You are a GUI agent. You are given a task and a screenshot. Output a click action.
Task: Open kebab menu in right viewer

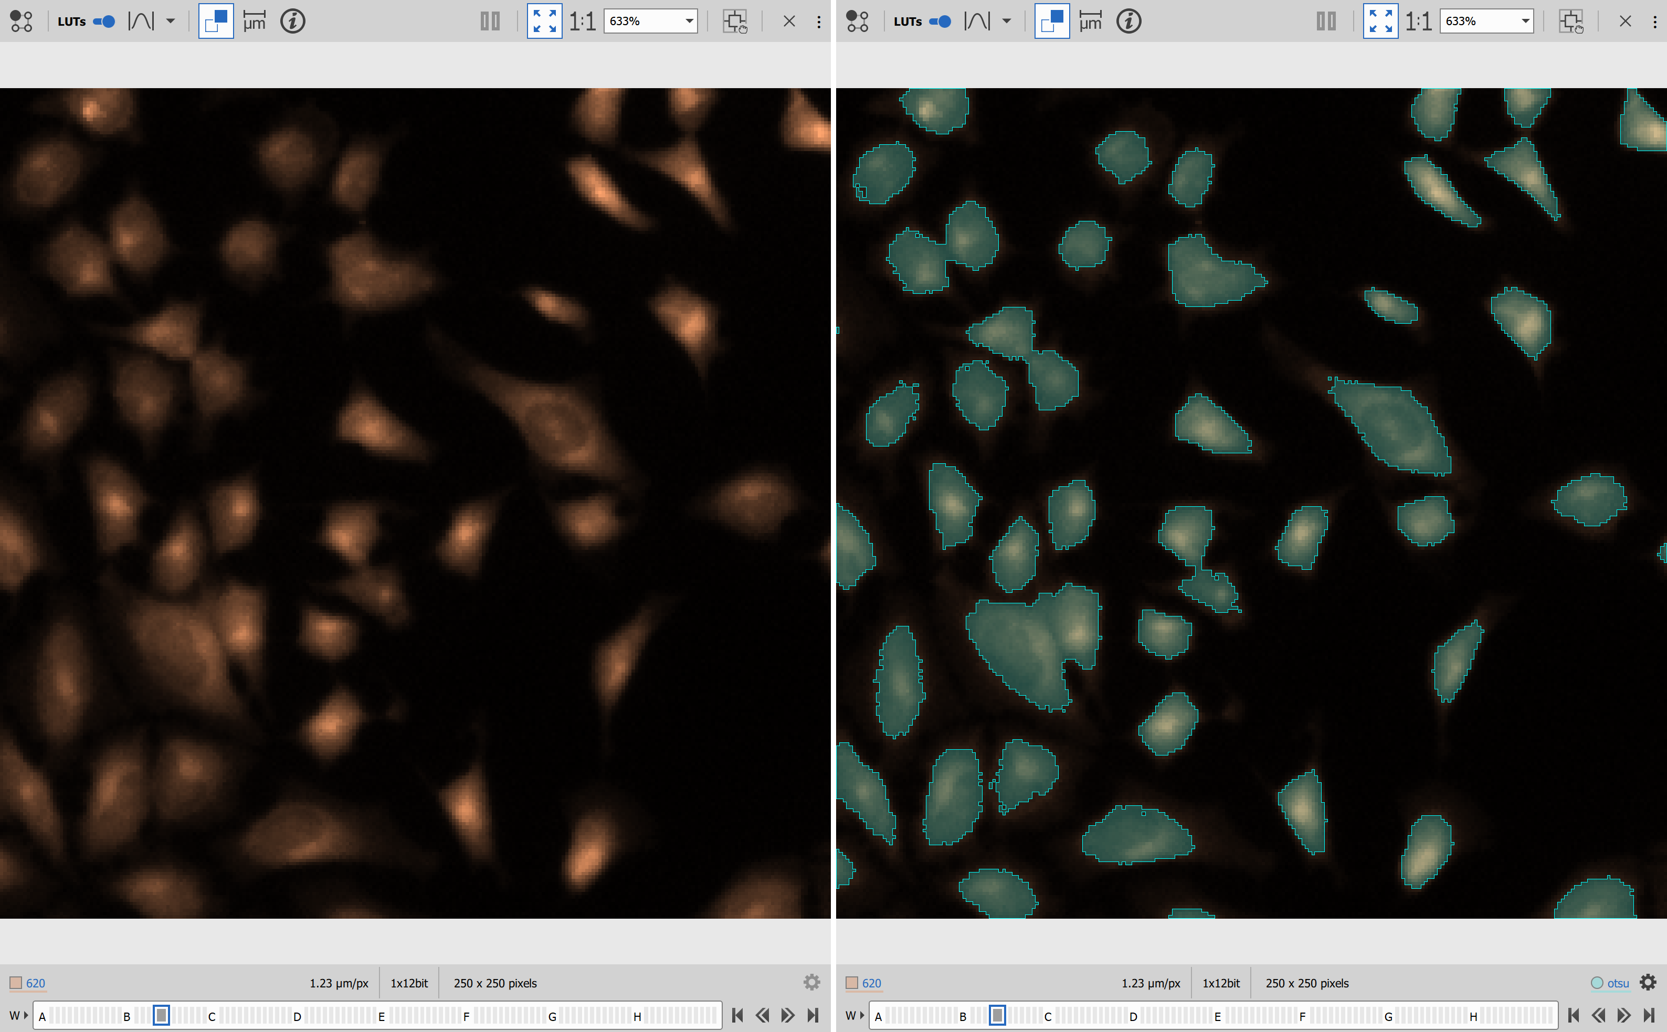pos(1655,21)
